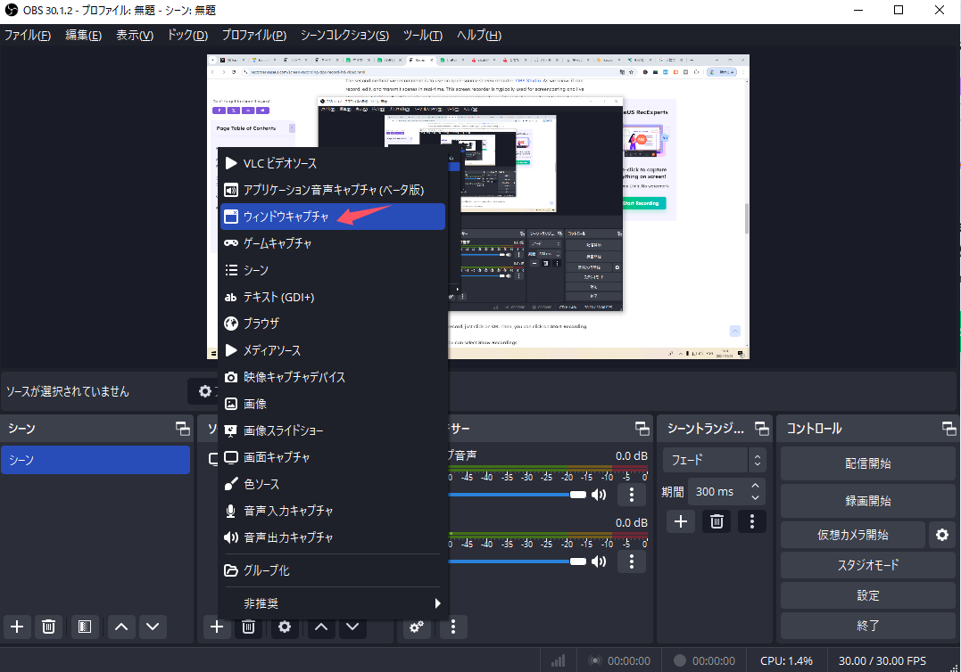Screen dimensions: 961x672
Task: Click the add scene plus button
Action: (x=18, y=627)
